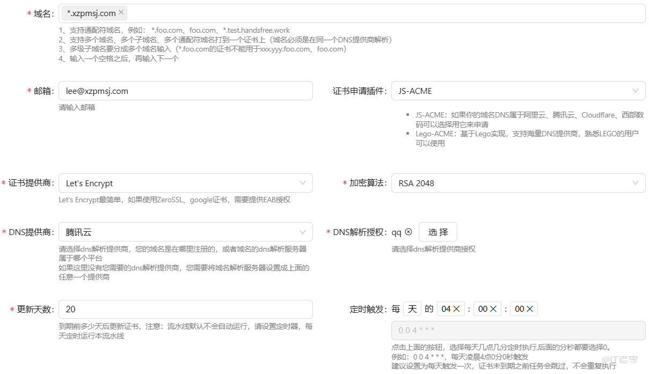Select the 更新天数 value 20 field
The height and width of the screenshot is (374, 649).
(186, 309)
